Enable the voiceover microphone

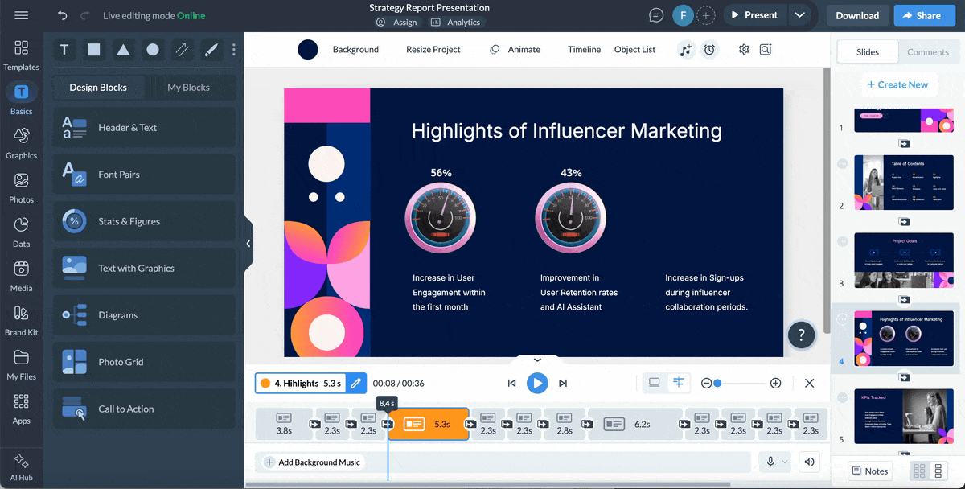tap(770, 462)
